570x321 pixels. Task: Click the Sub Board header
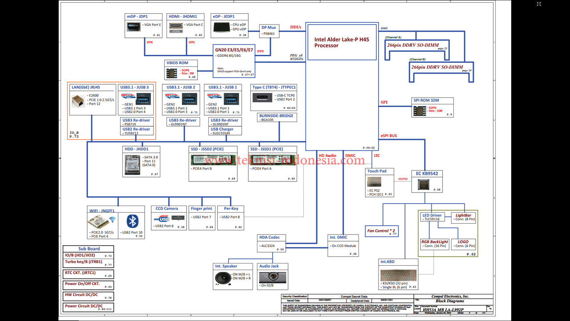[x=89, y=249]
